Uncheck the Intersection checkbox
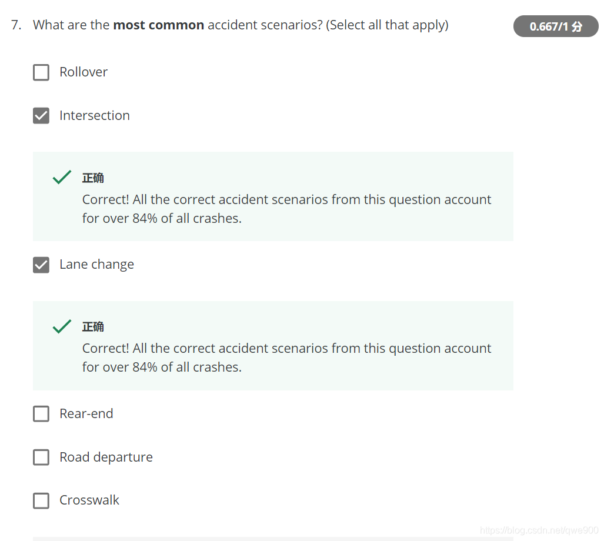The image size is (604, 541). pos(41,115)
